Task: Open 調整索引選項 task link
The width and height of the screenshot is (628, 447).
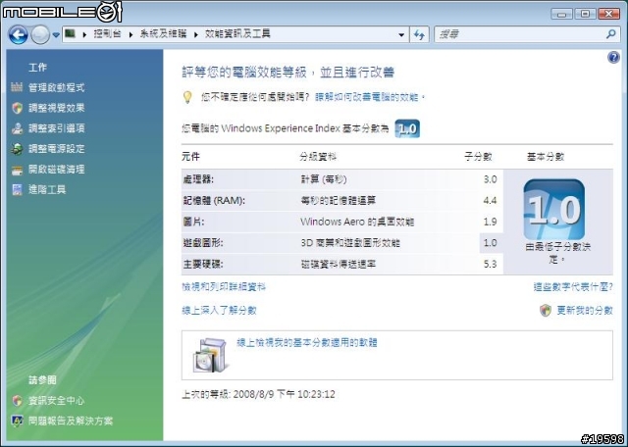Action: [x=57, y=128]
